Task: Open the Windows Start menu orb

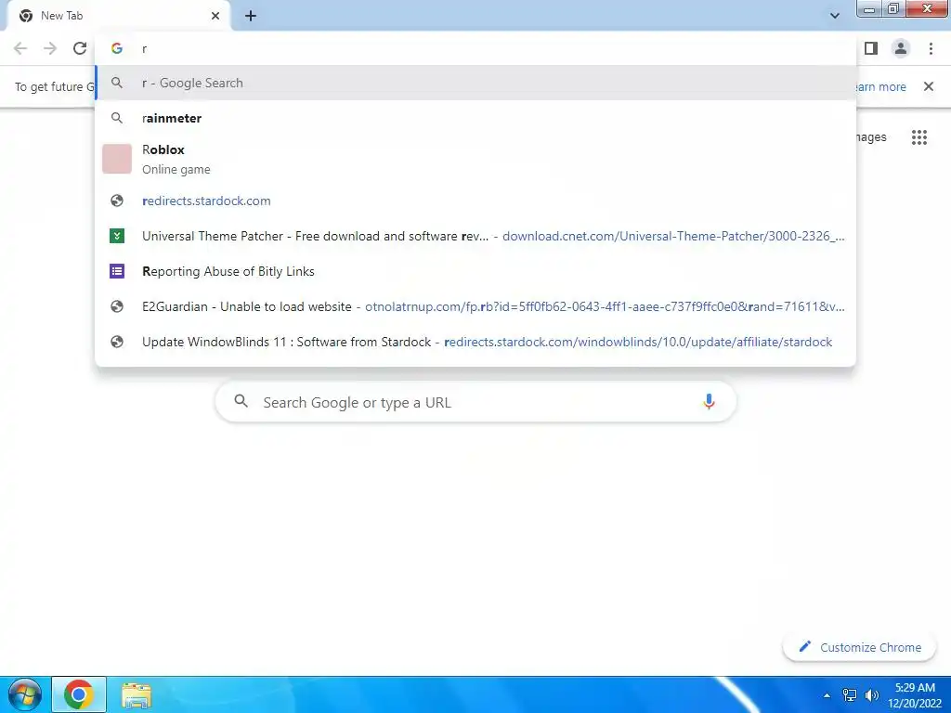Action: (25, 694)
